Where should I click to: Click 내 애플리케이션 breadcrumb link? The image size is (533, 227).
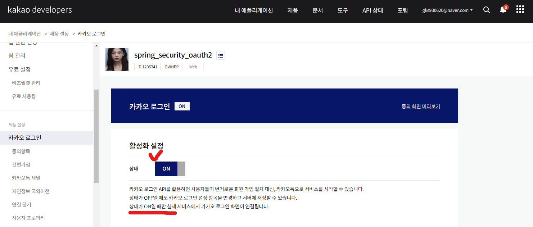[x=24, y=33]
